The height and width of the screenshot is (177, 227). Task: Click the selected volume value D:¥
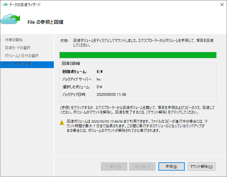pyautogui.click(x=99, y=87)
